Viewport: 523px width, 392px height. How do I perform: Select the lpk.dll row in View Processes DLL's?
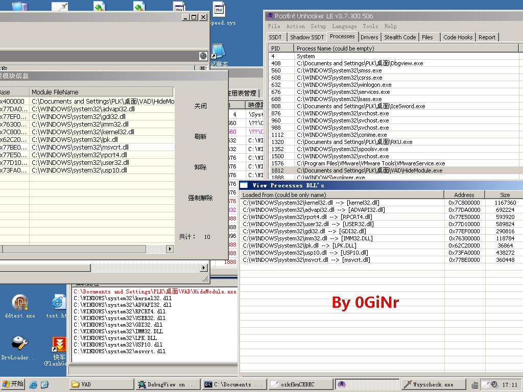point(381,246)
